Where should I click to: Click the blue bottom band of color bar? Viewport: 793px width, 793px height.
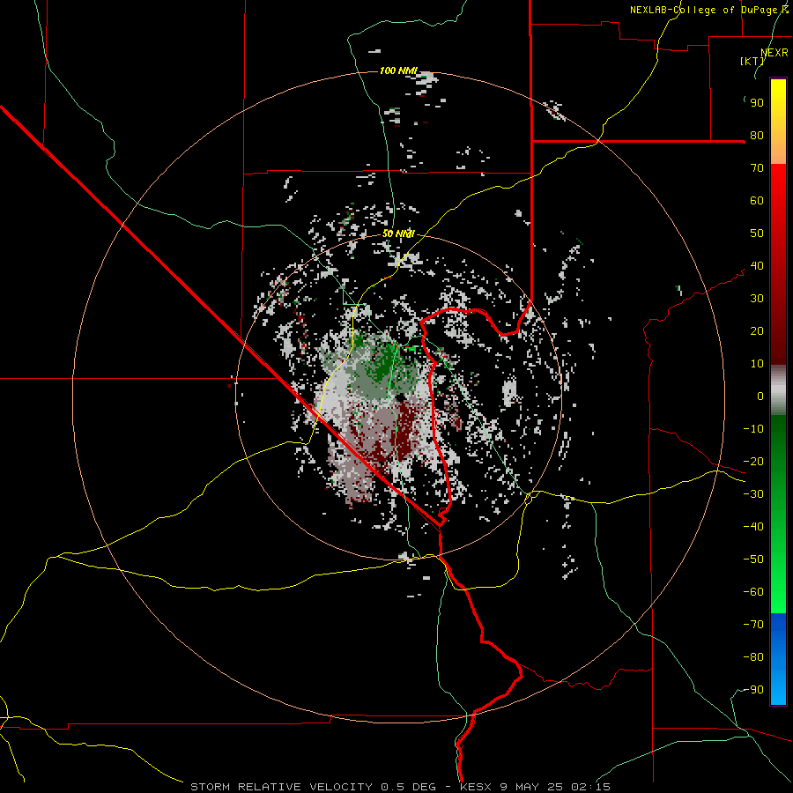click(x=778, y=659)
